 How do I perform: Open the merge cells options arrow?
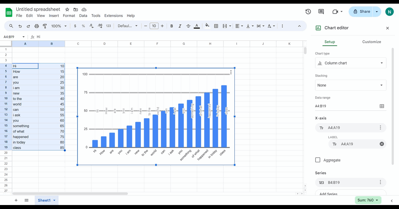point(230,26)
